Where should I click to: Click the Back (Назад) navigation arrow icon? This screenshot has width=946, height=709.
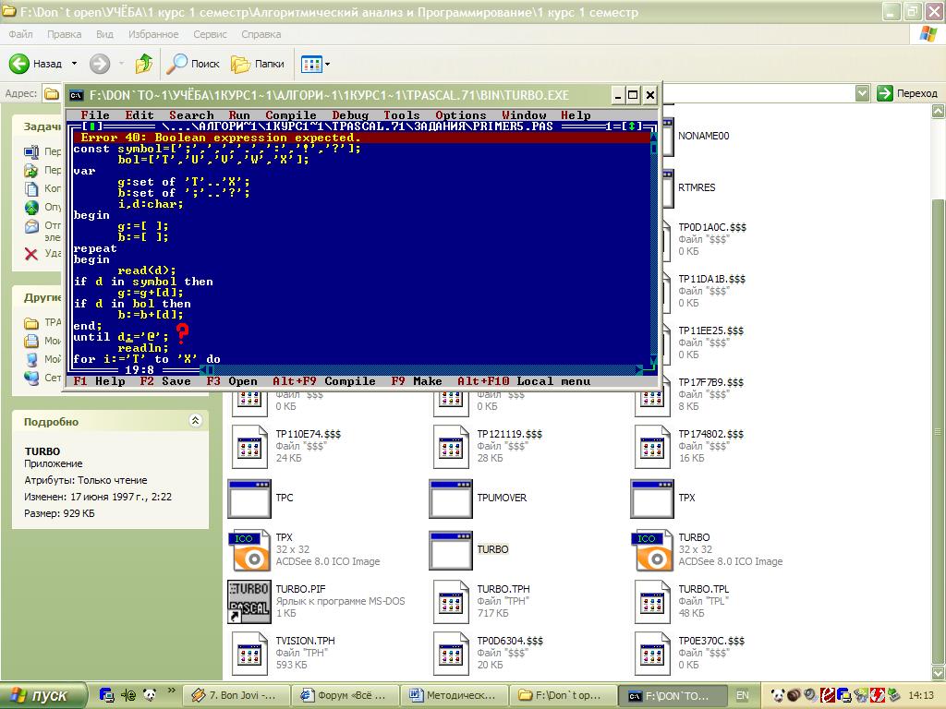pos(20,64)
